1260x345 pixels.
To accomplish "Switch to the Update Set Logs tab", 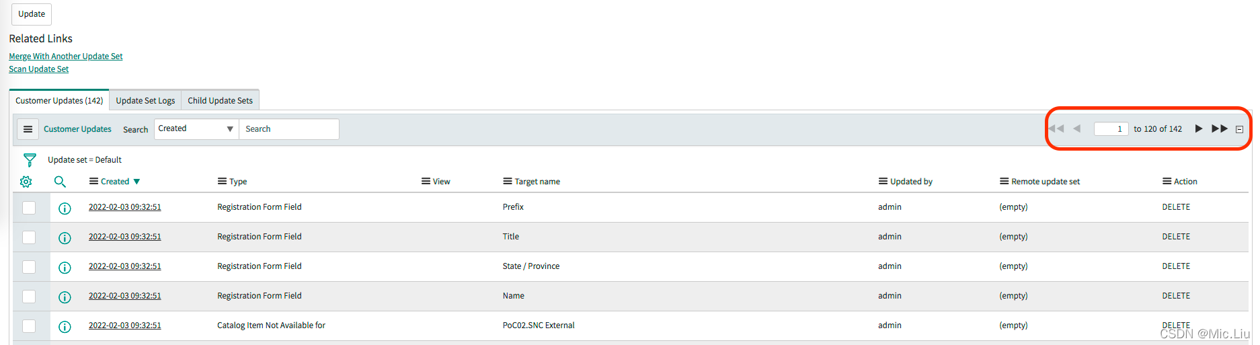I will click(145, 101).
